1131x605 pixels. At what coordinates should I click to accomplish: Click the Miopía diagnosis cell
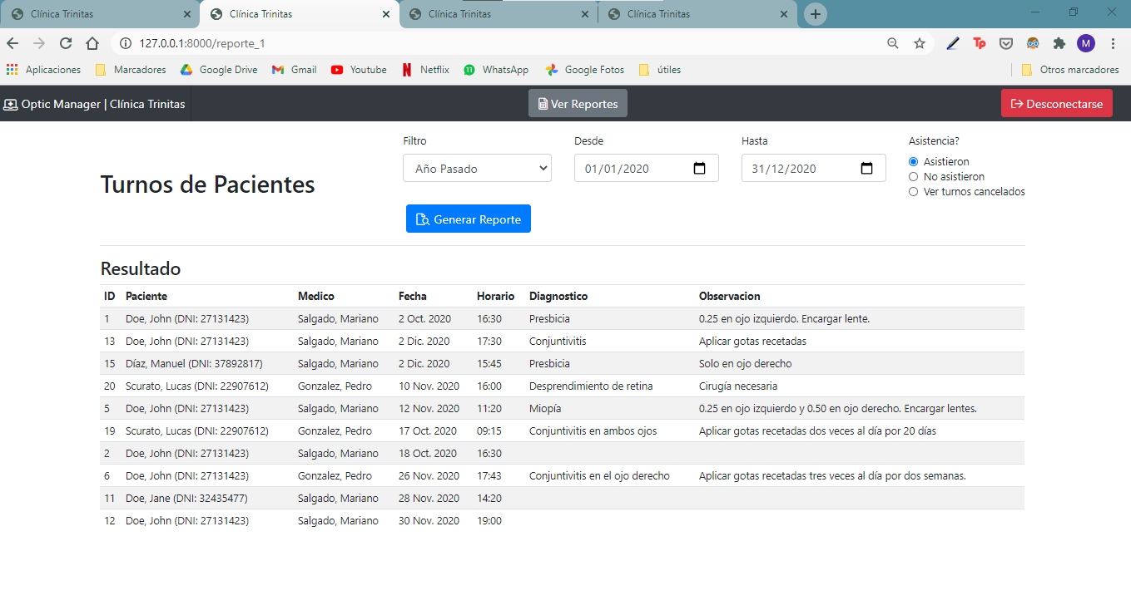coord(545,408)
